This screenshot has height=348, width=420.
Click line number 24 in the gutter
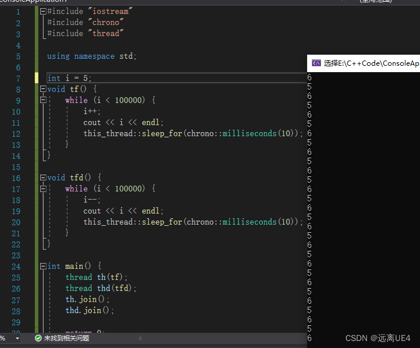click(x=16, y=267)
